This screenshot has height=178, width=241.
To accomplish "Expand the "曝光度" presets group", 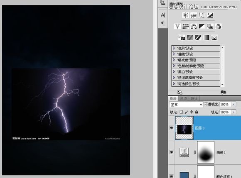I will pos(174,60).
